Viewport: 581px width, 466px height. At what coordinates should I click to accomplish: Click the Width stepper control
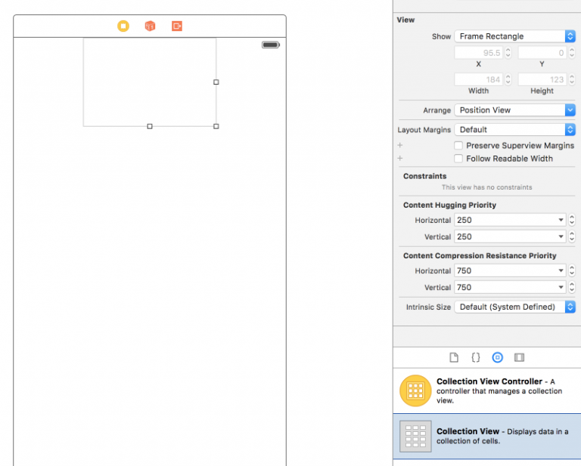pos(508,79)
